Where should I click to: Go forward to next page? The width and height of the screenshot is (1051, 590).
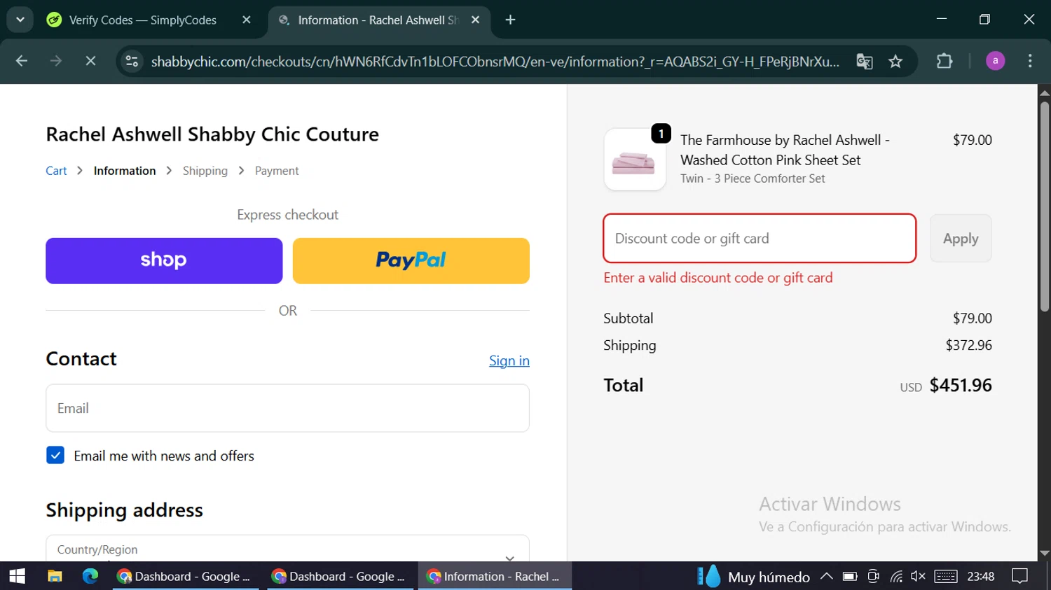56,62
